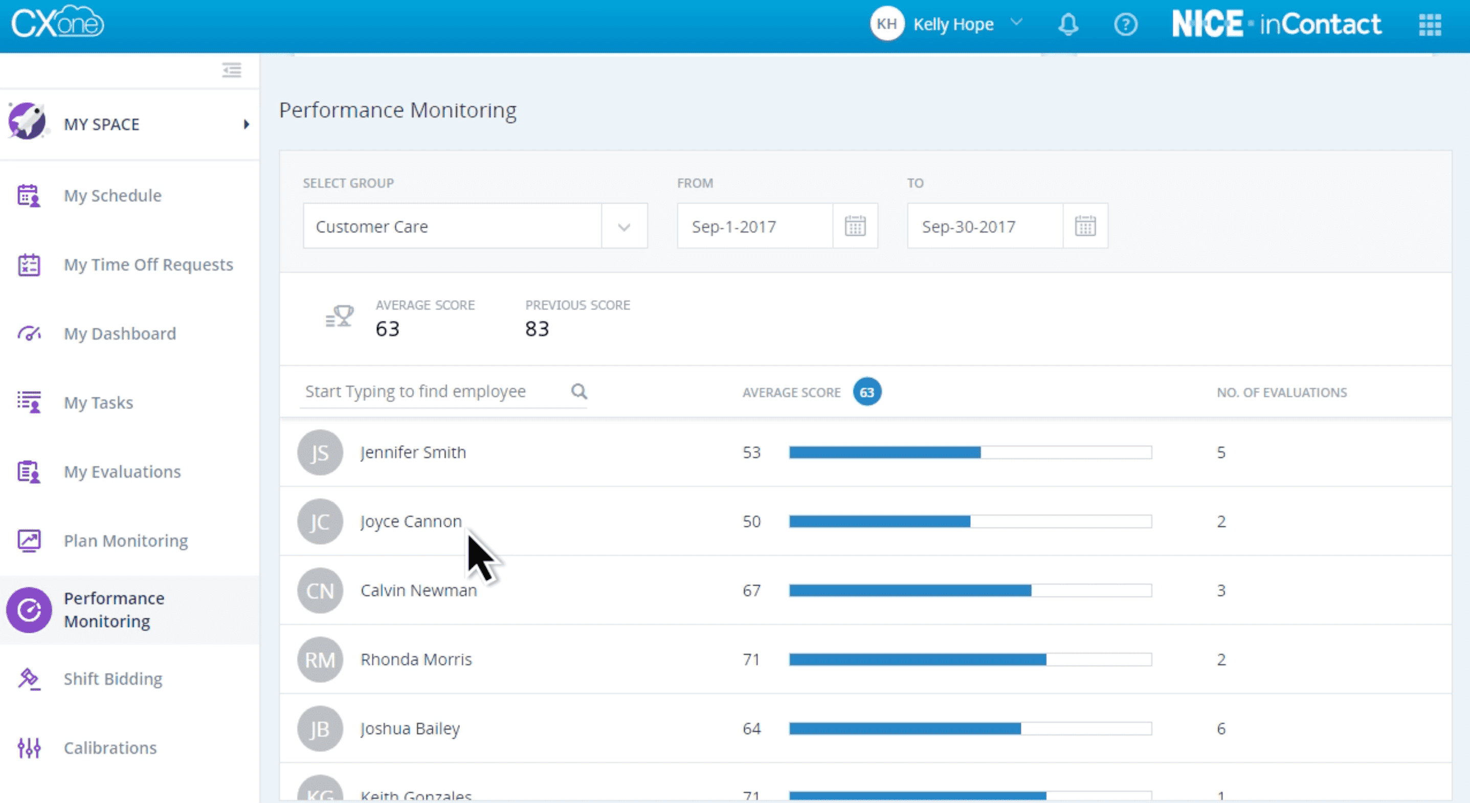Open Plan Monitoring section
The image size is (1470, 803).
tap(125, 540)
